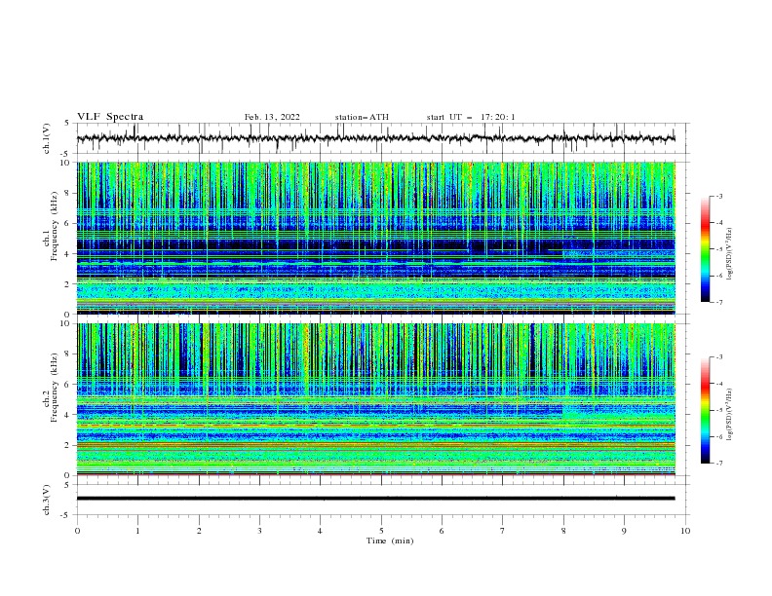Click the "-3" value on ch.1 colorbar
772x596 pixels.
click(x=718, y=196)
